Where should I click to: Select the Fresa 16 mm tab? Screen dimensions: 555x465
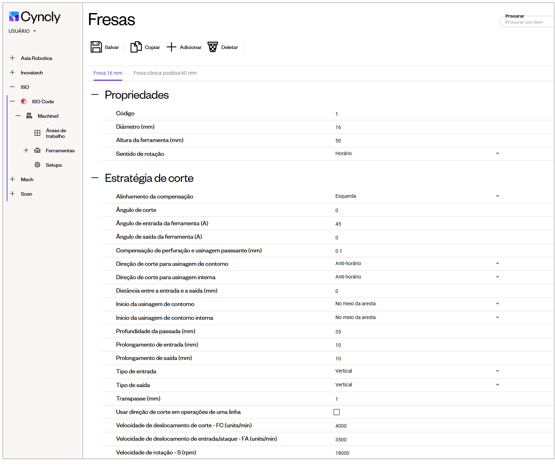coord(108,73)
